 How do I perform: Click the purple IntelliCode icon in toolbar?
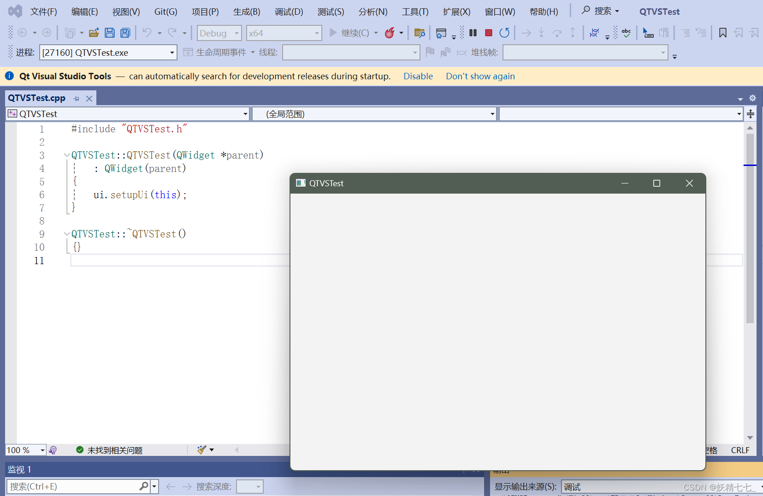pyautogui.click(x=594, y=33)
